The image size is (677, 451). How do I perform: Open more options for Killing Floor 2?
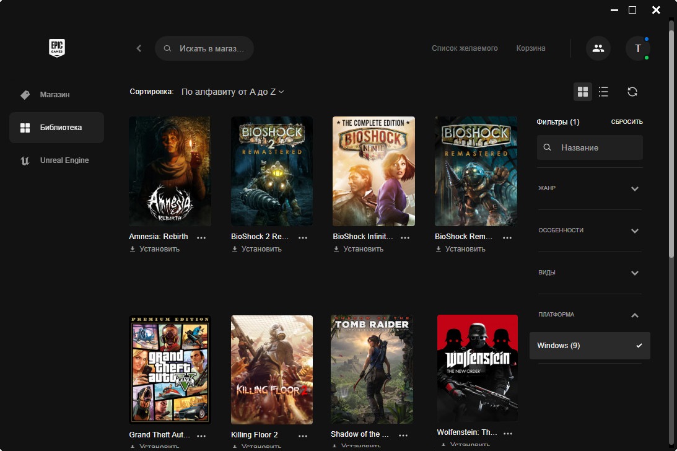[303, 436]
